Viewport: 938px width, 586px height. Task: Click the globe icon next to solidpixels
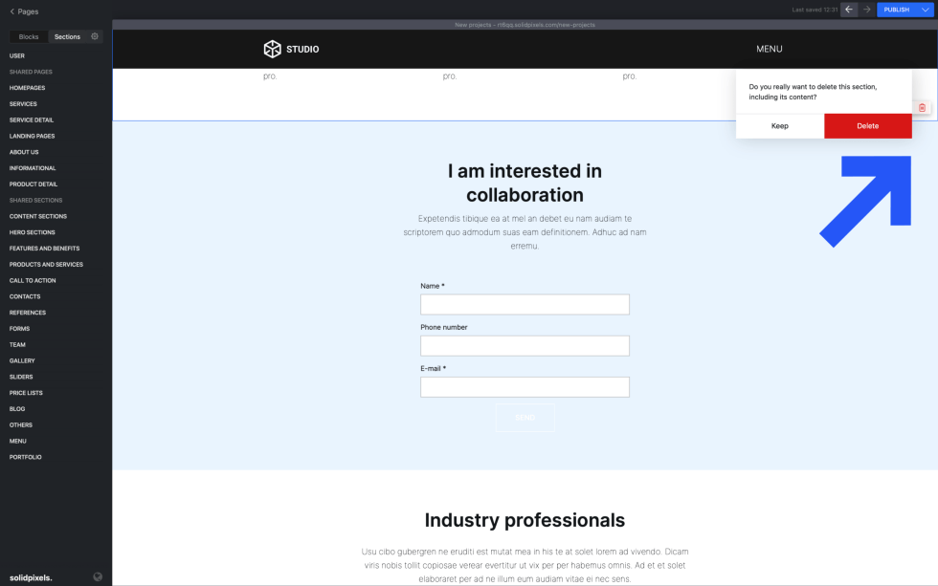[97, 576]
